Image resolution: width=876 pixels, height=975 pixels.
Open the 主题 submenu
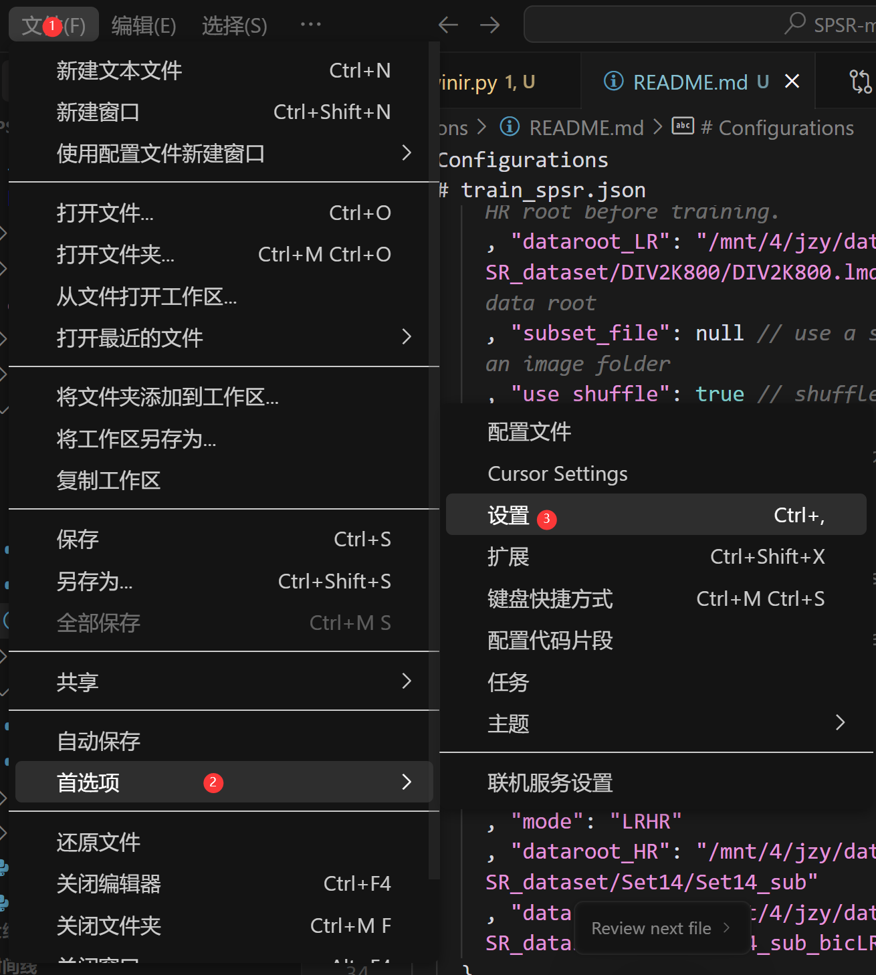click(x=508, y=724)
